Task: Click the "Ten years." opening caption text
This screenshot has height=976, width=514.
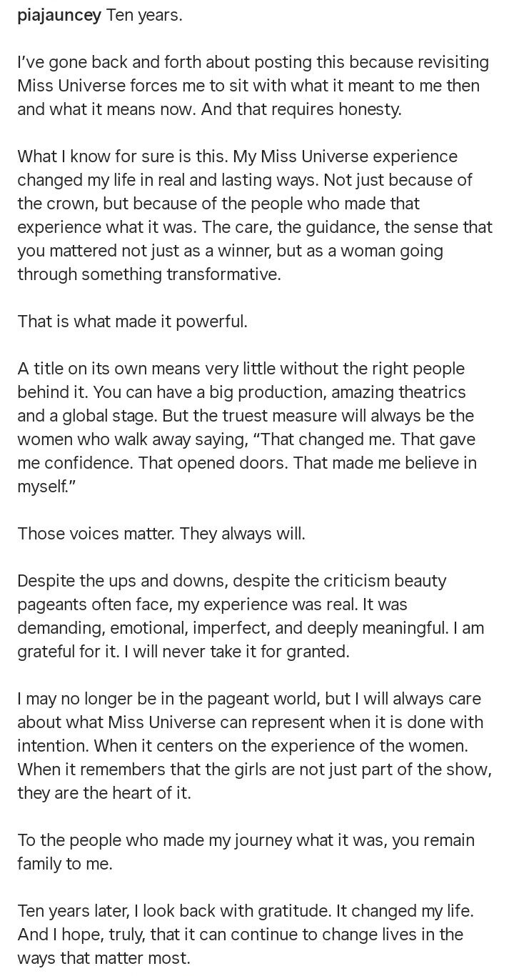Action: pos(144,16)
